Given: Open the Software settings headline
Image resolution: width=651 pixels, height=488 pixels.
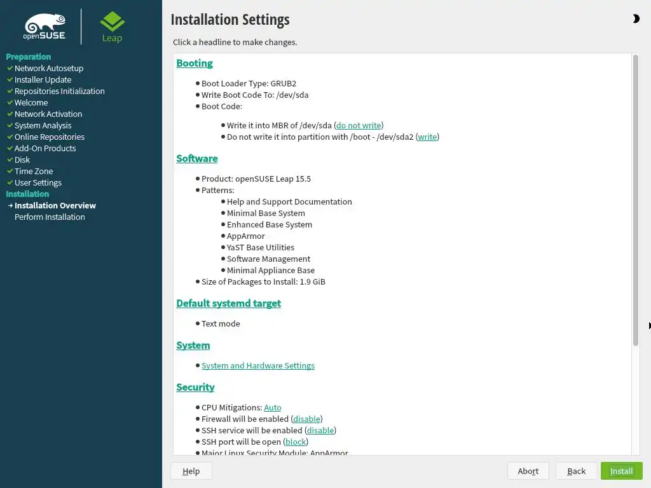Looking at the screenshot, I should tap(197, 158).
